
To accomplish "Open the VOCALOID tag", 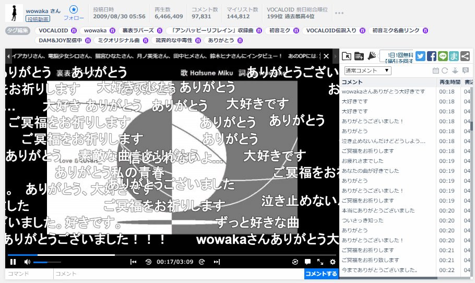I will point(53,30).
